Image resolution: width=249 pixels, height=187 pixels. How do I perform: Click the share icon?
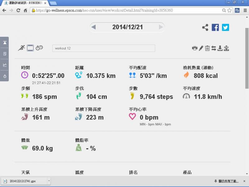[x=205, y=27]
